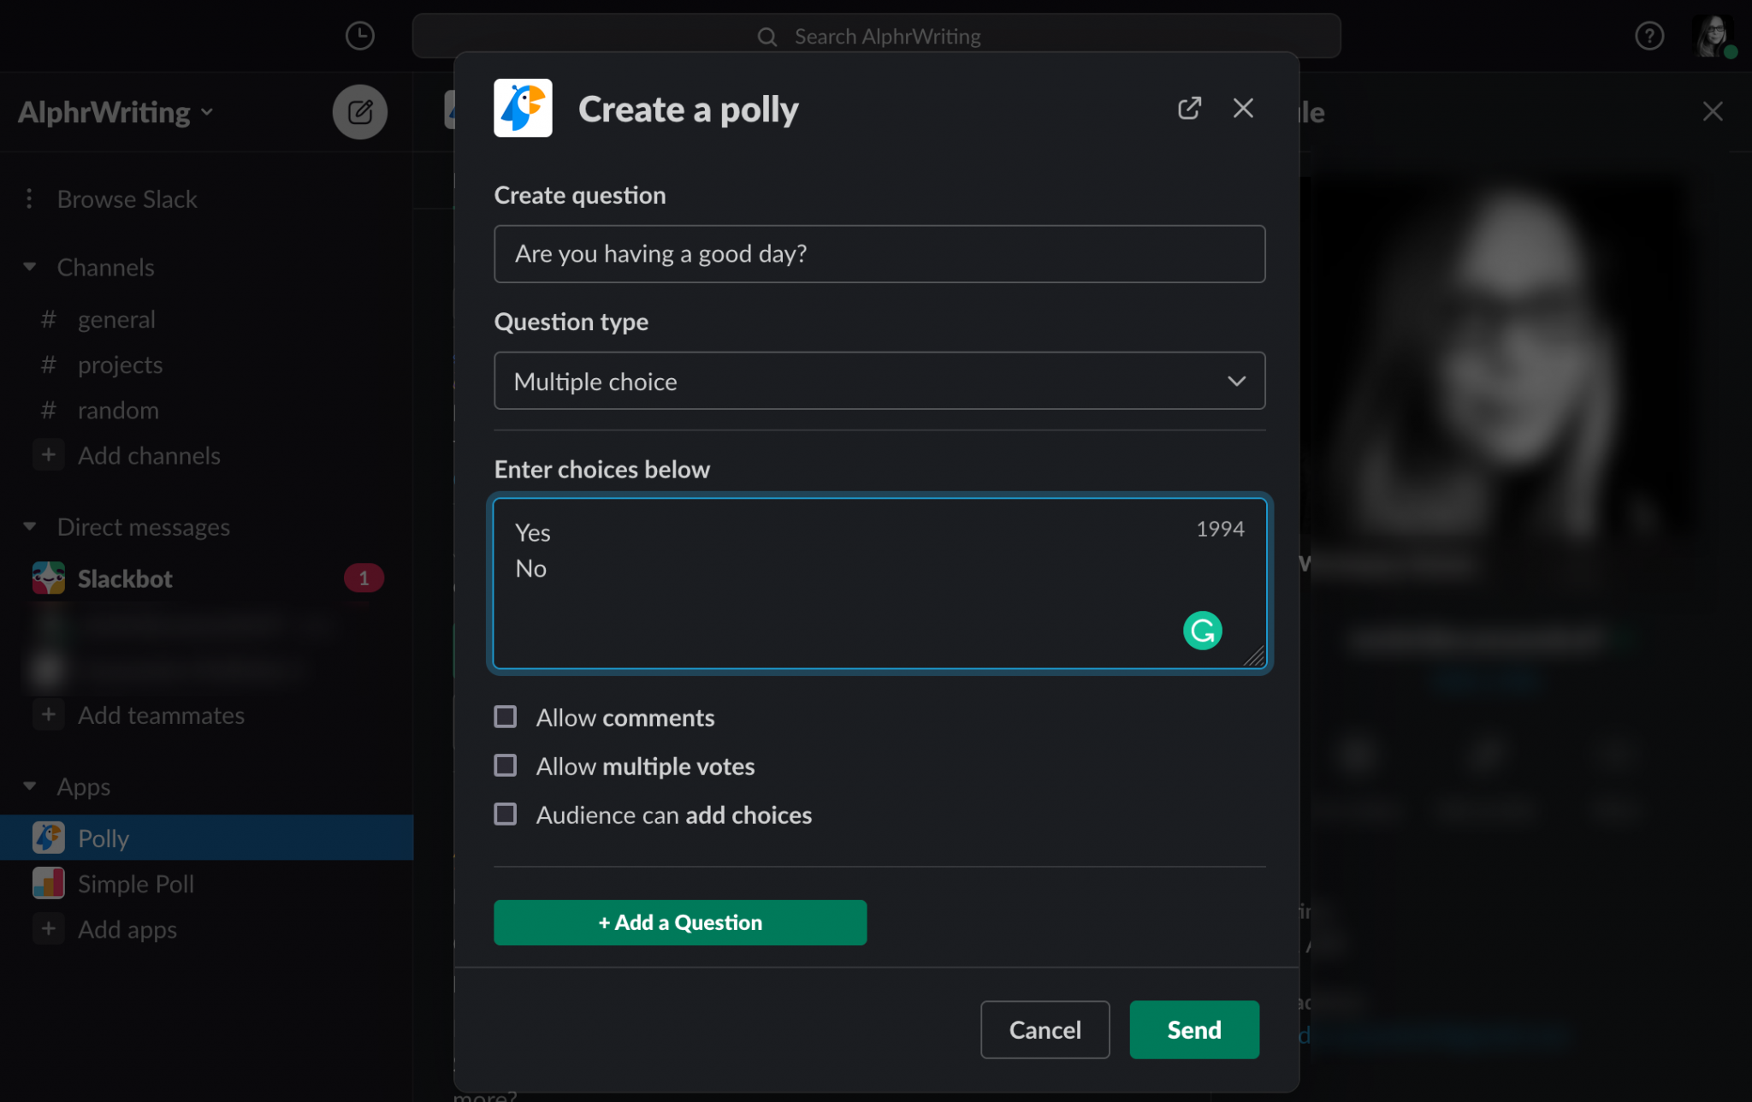Click the Add a Question button
The image size is (1752, 1102).
pyautogui.click(x=679, y=922)
